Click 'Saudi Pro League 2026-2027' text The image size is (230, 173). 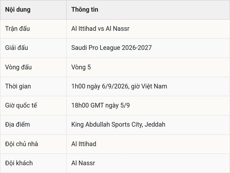111,48
